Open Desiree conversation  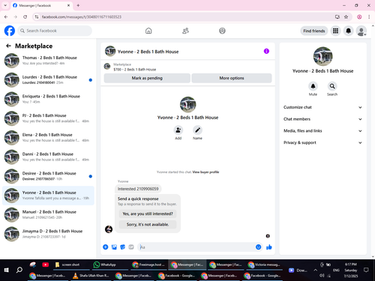pos(48,176)
